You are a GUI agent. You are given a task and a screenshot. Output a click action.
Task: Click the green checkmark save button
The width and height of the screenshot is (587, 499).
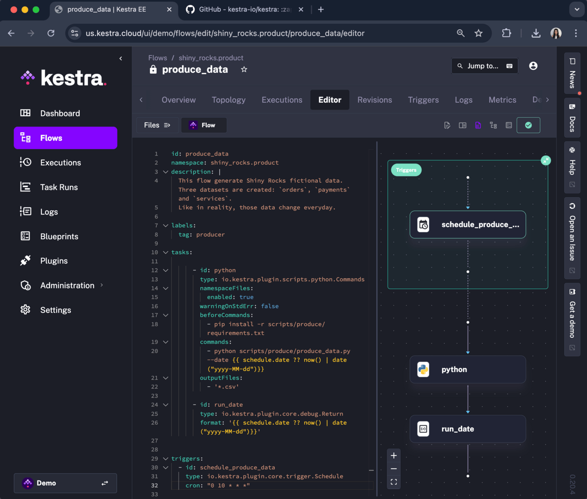[x=528, y=125]
